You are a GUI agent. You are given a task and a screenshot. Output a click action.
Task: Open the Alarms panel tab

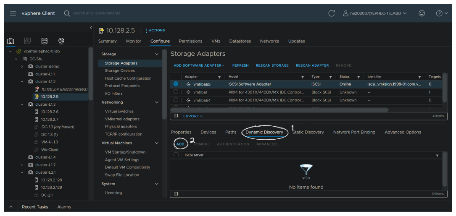[64, 207]
